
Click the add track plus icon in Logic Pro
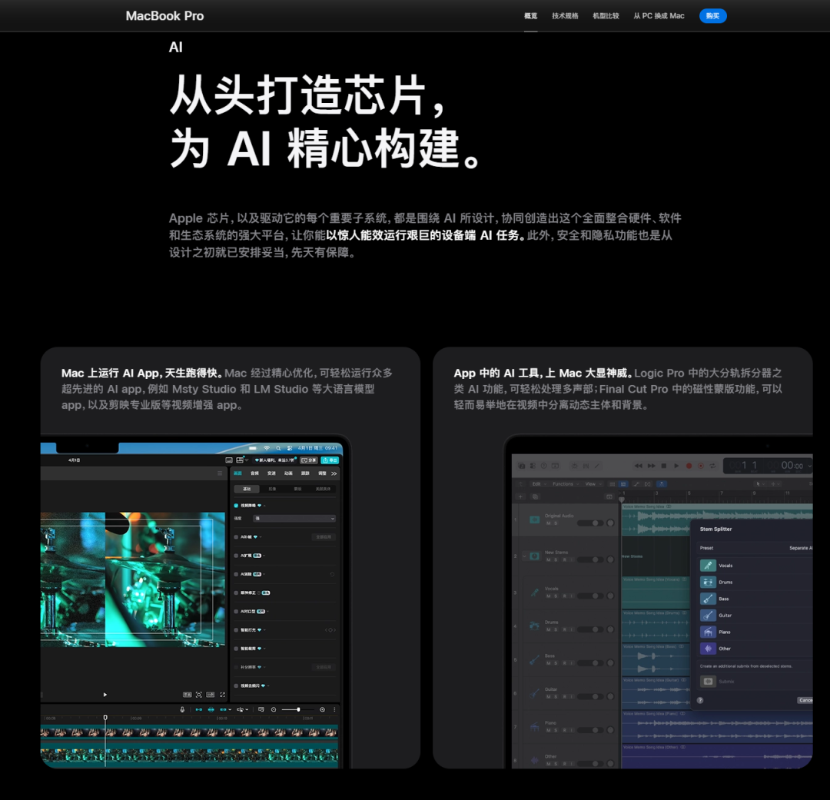pyautogui.click(x=520, y=496)
